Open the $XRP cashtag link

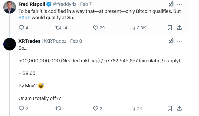pyautogui.click(x=25, y=18)
